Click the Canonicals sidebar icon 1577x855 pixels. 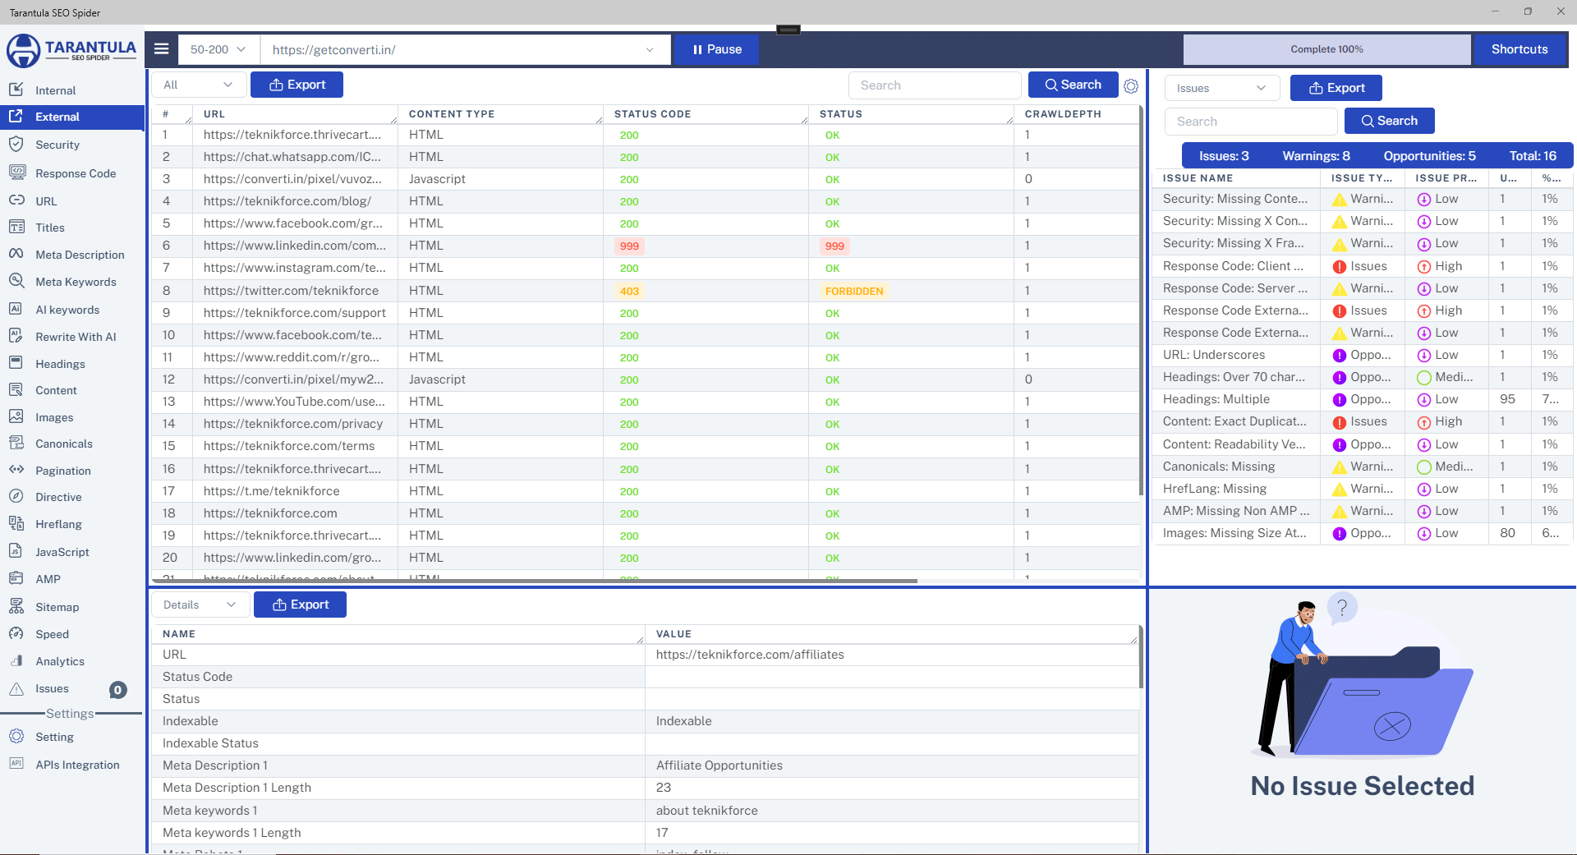pos(16,443)
